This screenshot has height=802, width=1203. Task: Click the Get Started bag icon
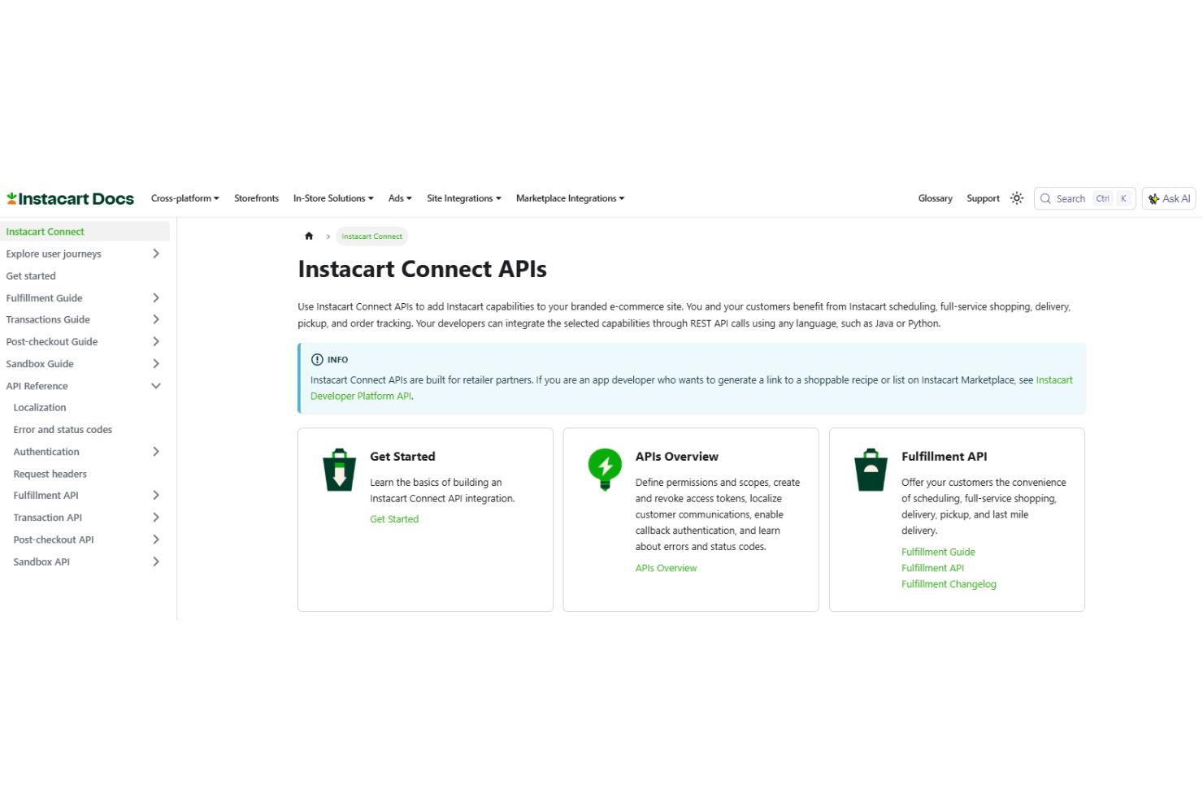pyautogui.click(x=340, y=470)
